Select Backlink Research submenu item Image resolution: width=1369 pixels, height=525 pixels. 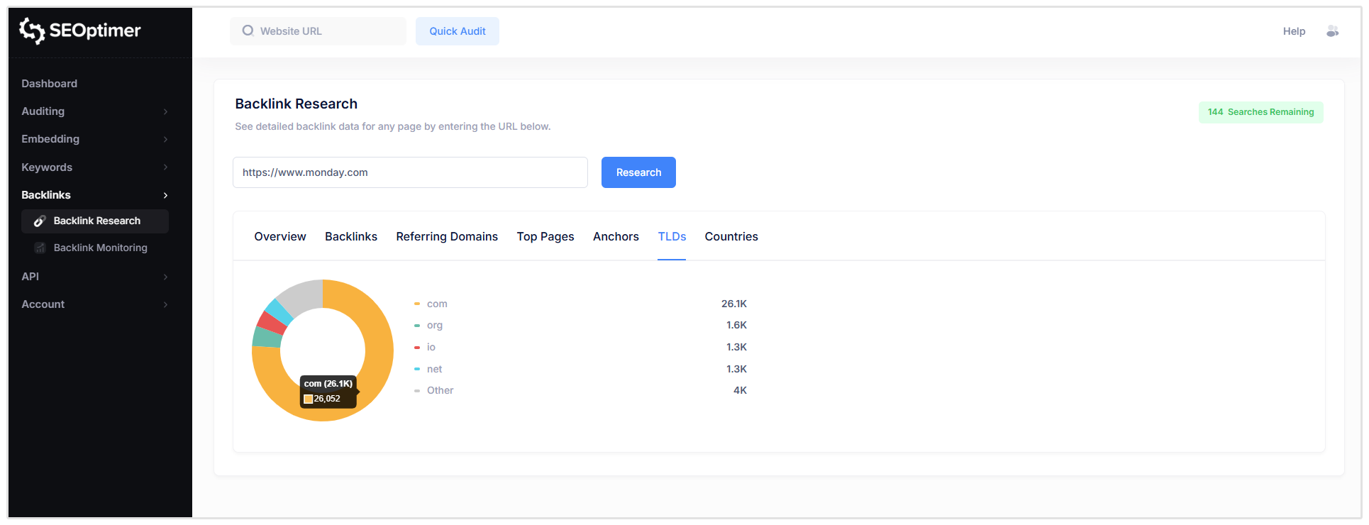[95, 221]
